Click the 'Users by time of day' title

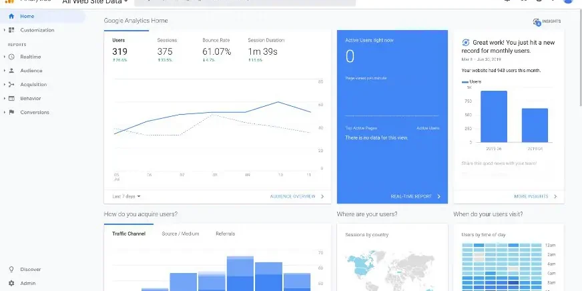[483, 234]
